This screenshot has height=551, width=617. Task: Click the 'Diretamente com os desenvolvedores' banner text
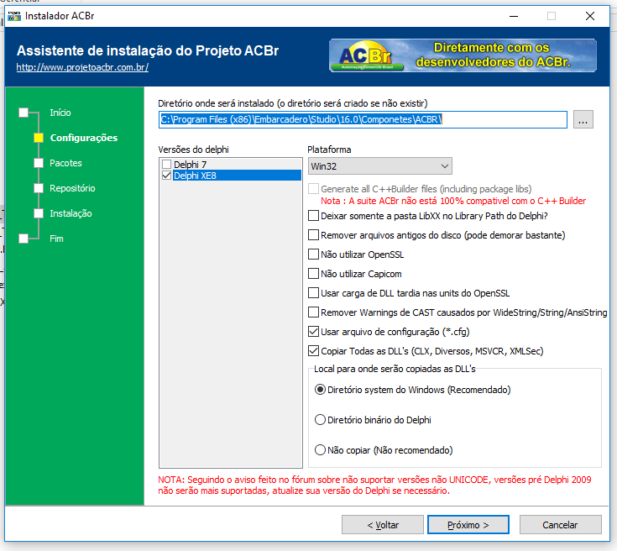tap(493, 55)
